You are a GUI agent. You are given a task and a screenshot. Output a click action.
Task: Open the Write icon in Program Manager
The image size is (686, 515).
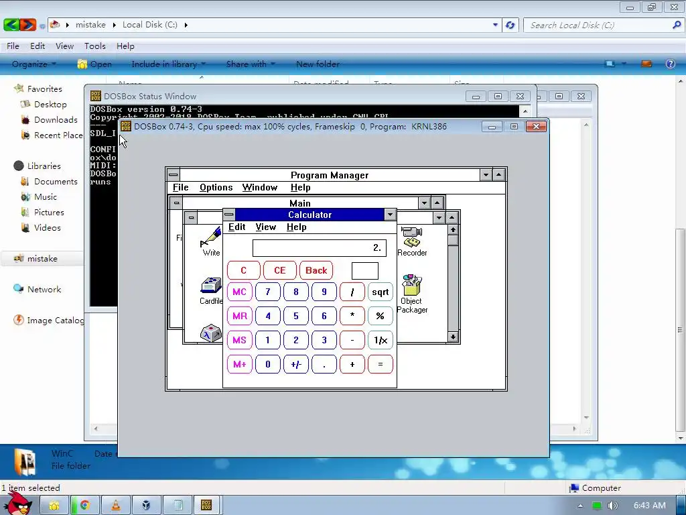click(x=211, y=241)
